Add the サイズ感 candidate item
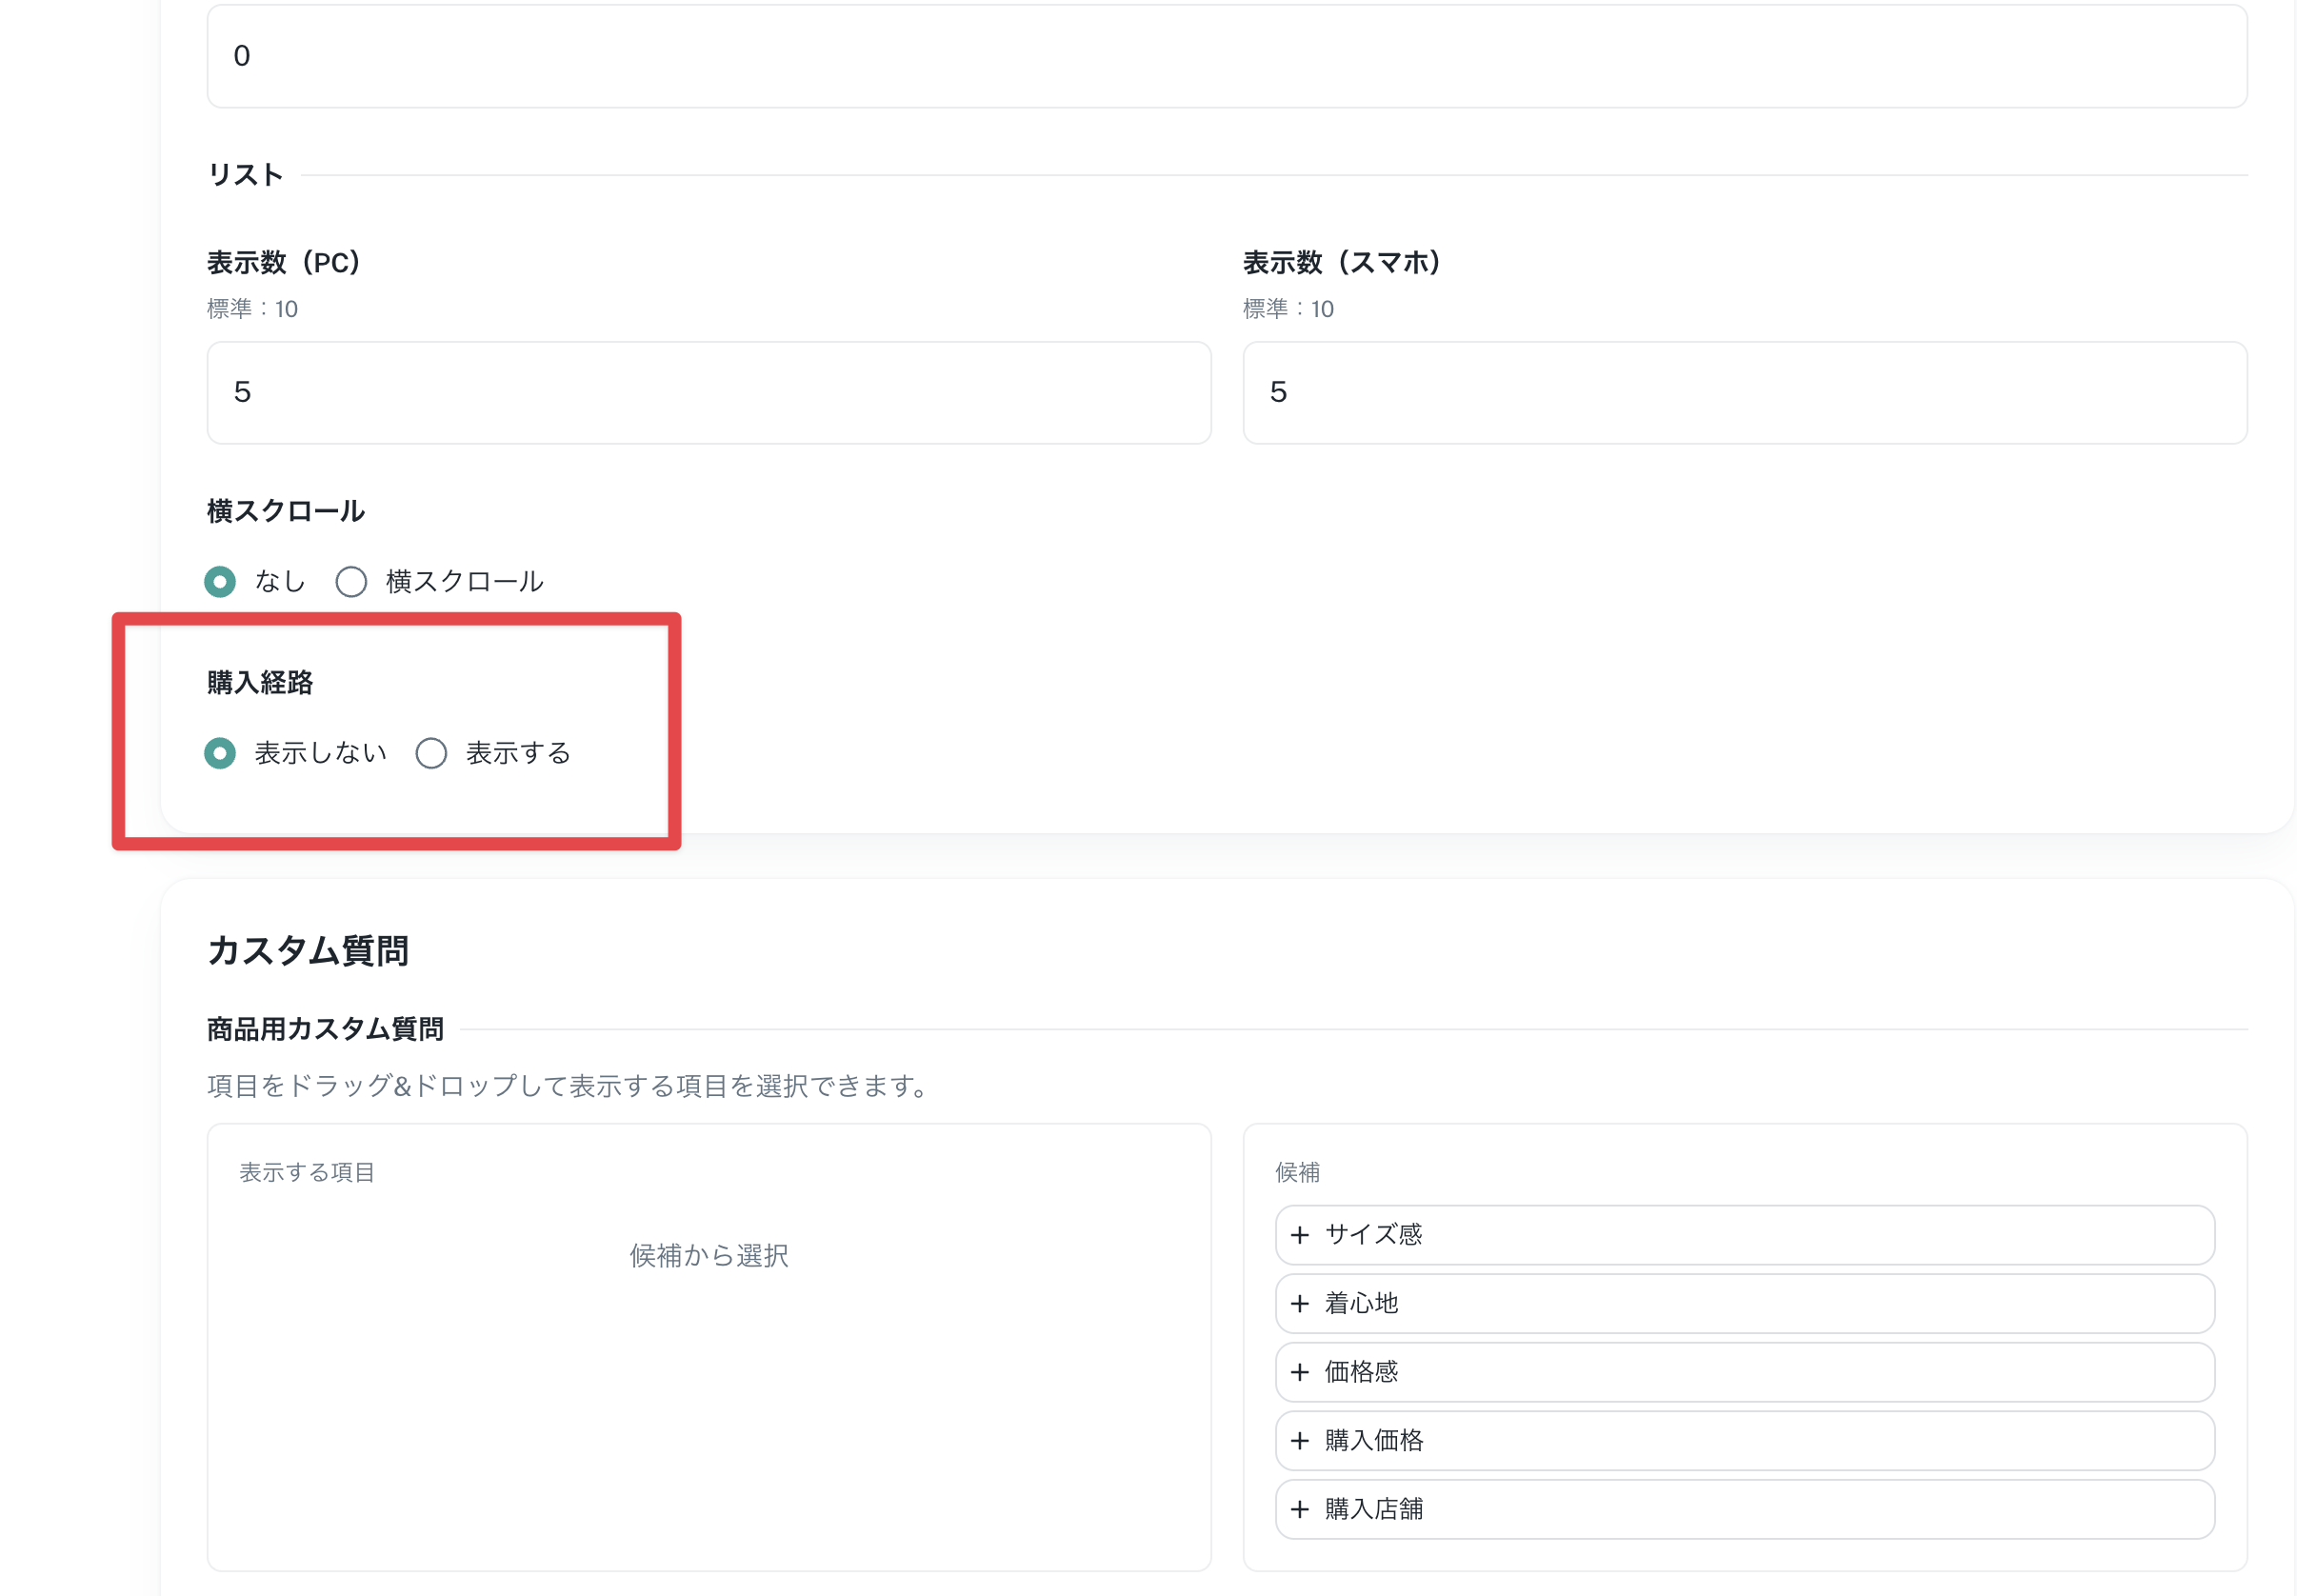This screenshot has height=1596, width=2297. pyautogui.click(x=1744, y=1235)
